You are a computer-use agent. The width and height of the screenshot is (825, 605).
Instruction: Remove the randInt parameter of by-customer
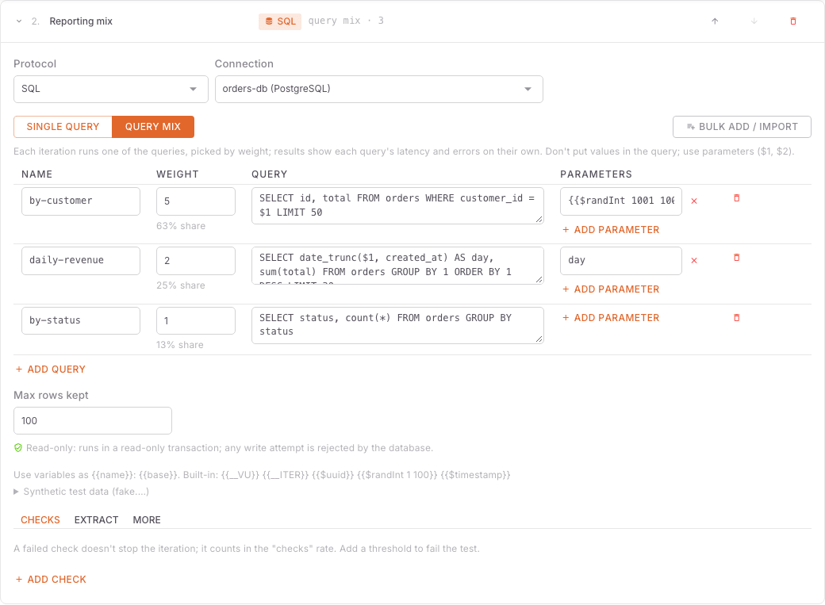[x=694, y=201]
